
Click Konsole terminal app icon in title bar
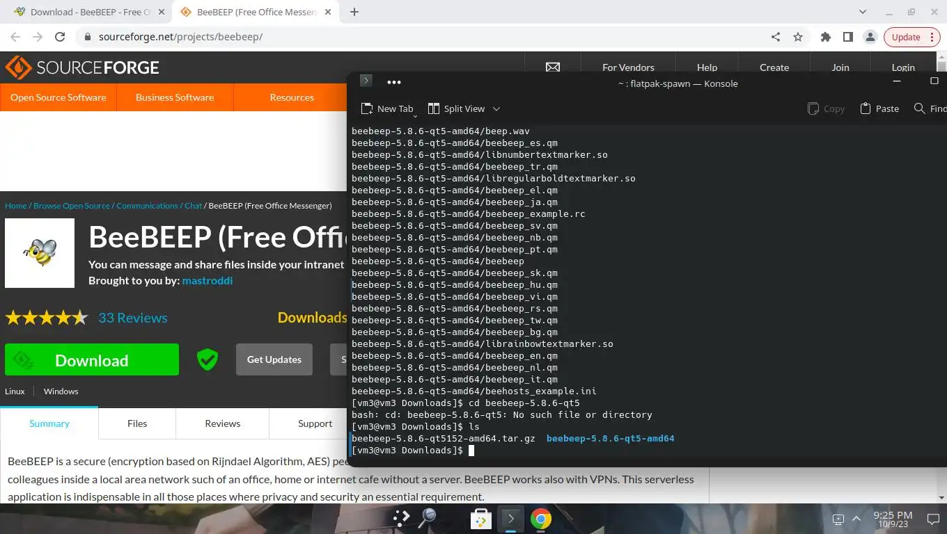(366, 81)
